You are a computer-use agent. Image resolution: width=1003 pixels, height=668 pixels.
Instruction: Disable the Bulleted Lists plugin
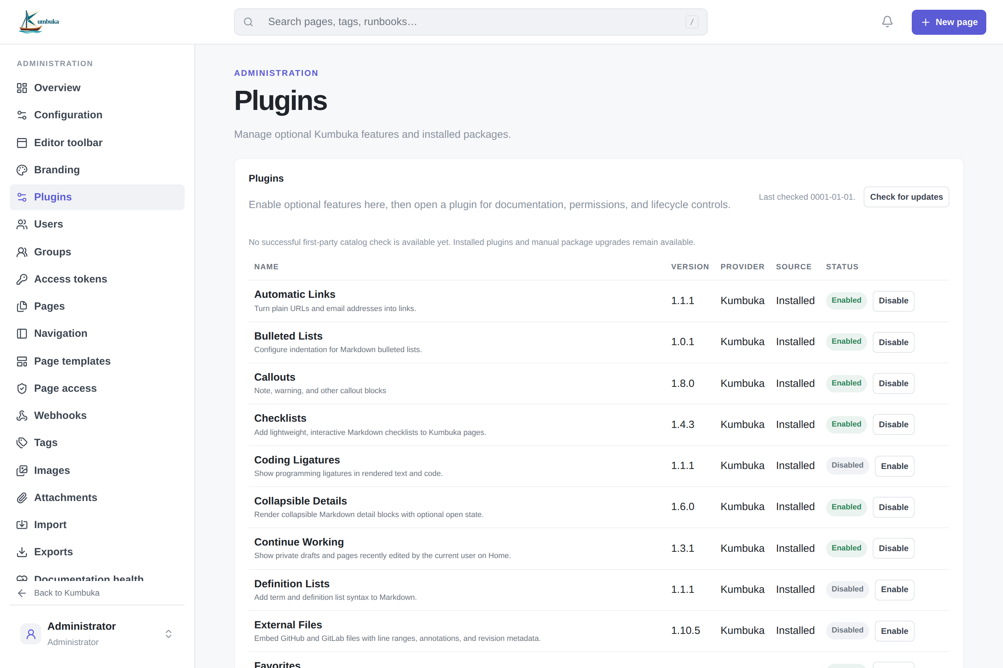893,342
